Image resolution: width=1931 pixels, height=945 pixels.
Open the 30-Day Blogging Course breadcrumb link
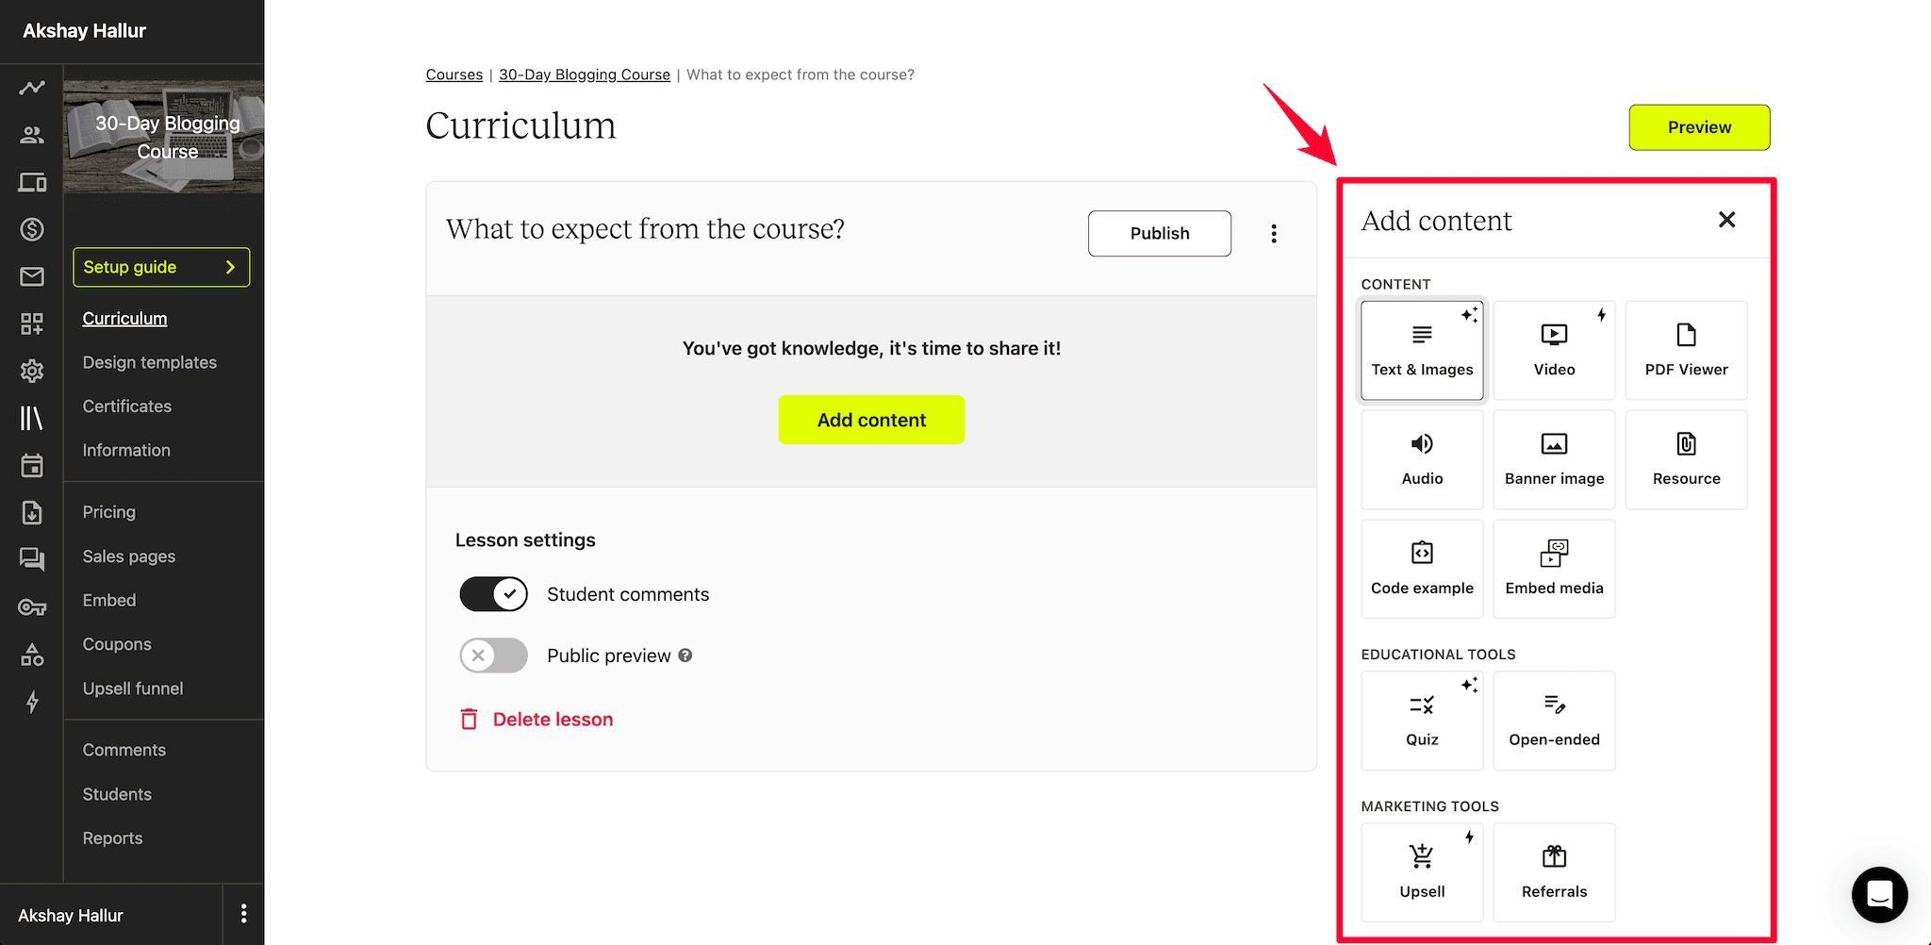(x=584, y=75)
